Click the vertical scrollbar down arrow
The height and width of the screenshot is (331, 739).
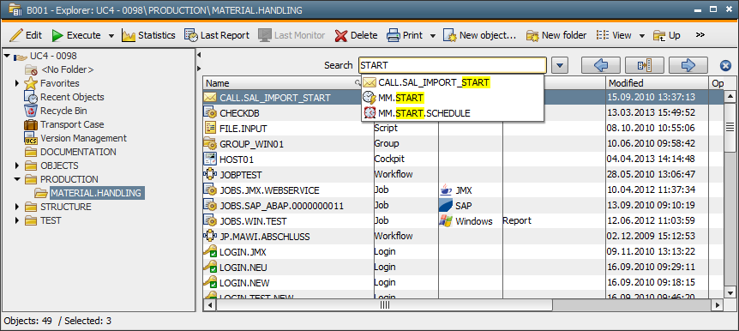(730, 292)
